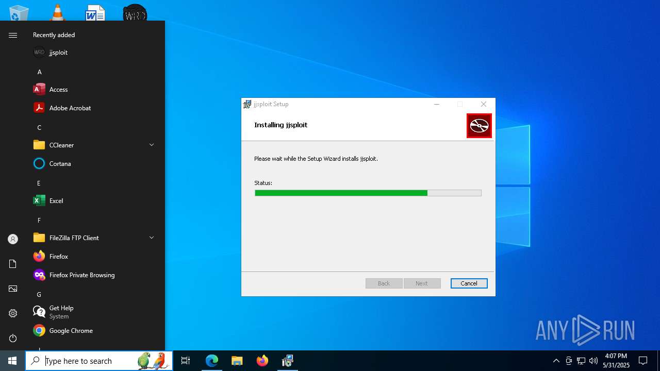Open Pictures from the Start sidebar

tap(13, 289)
